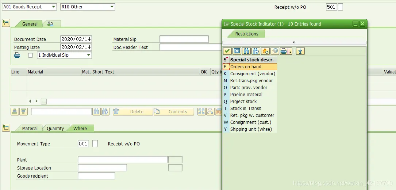396x190 pixels.
Task: Click the Storage Location input field
Action: click(x=102, y=168)
